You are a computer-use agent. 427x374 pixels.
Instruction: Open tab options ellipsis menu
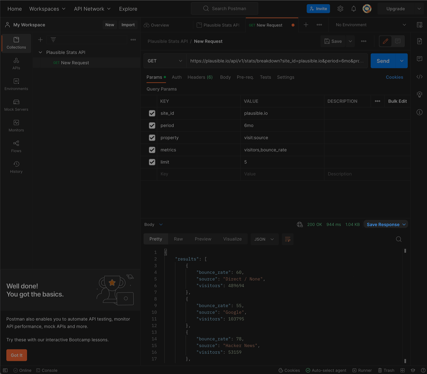pos(319,25)
